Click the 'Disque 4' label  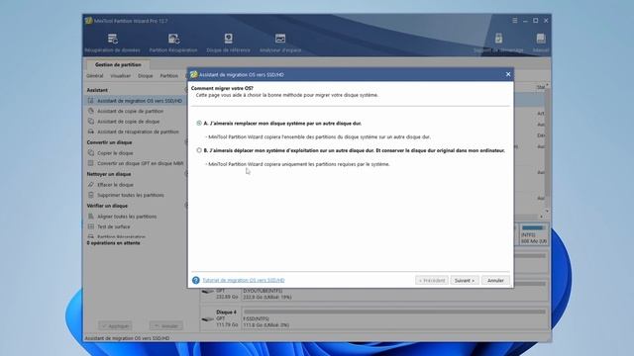coord(226,312)
